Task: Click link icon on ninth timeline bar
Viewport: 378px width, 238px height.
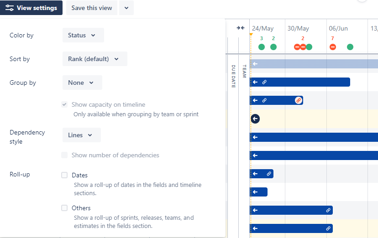Action: click(328, 210)
